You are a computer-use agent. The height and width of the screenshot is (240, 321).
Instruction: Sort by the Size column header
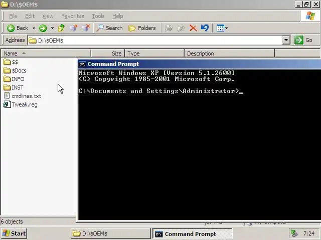click(x=108, y=53)
